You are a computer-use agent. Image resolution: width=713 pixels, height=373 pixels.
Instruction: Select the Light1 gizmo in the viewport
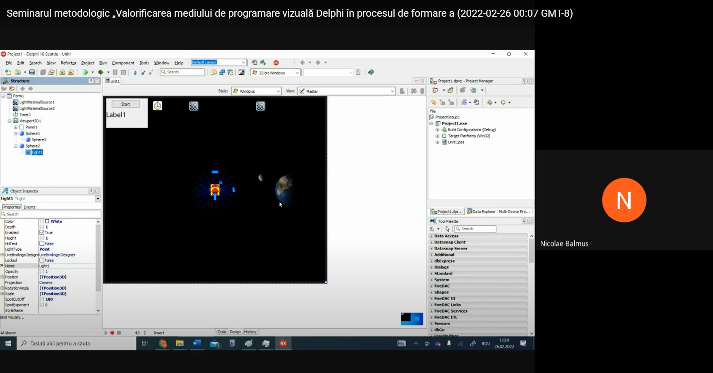[x=215, y=190]
